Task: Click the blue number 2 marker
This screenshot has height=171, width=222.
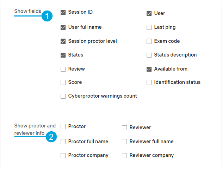Action: tap(51, 137)
